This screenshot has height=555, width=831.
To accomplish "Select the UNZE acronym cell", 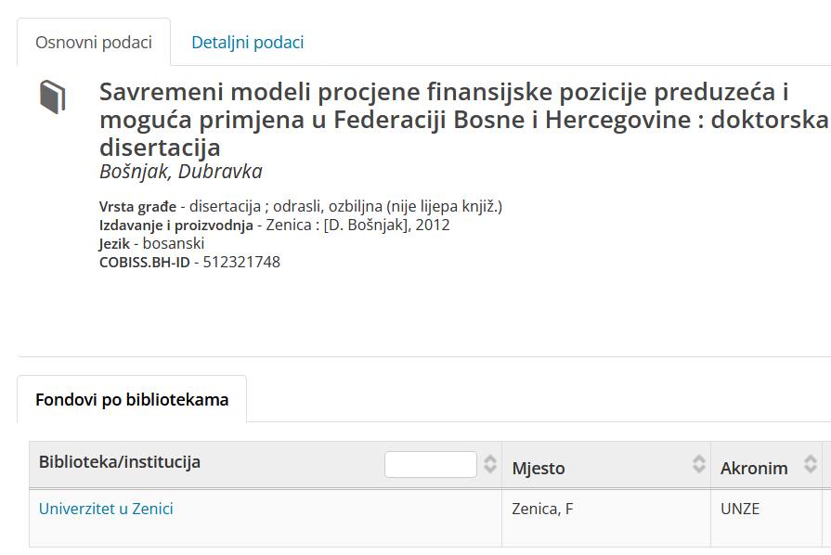I will click(740, 509).
